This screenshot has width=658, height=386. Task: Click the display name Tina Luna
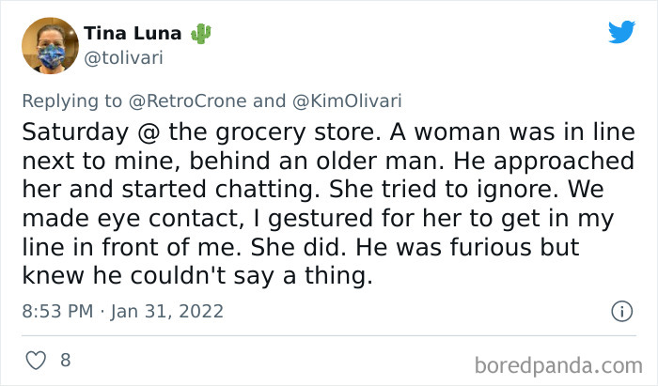point(133,35)
